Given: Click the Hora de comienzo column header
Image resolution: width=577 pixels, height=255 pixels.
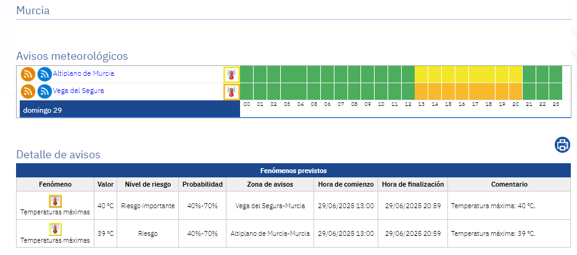Looking at the screenshot, I should (x=346, y=184).
